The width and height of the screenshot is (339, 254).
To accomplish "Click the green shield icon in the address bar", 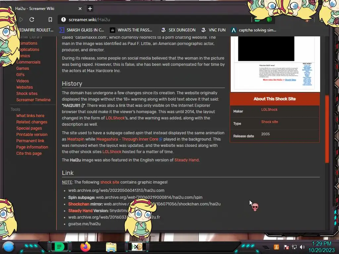I will pos(269,20).
